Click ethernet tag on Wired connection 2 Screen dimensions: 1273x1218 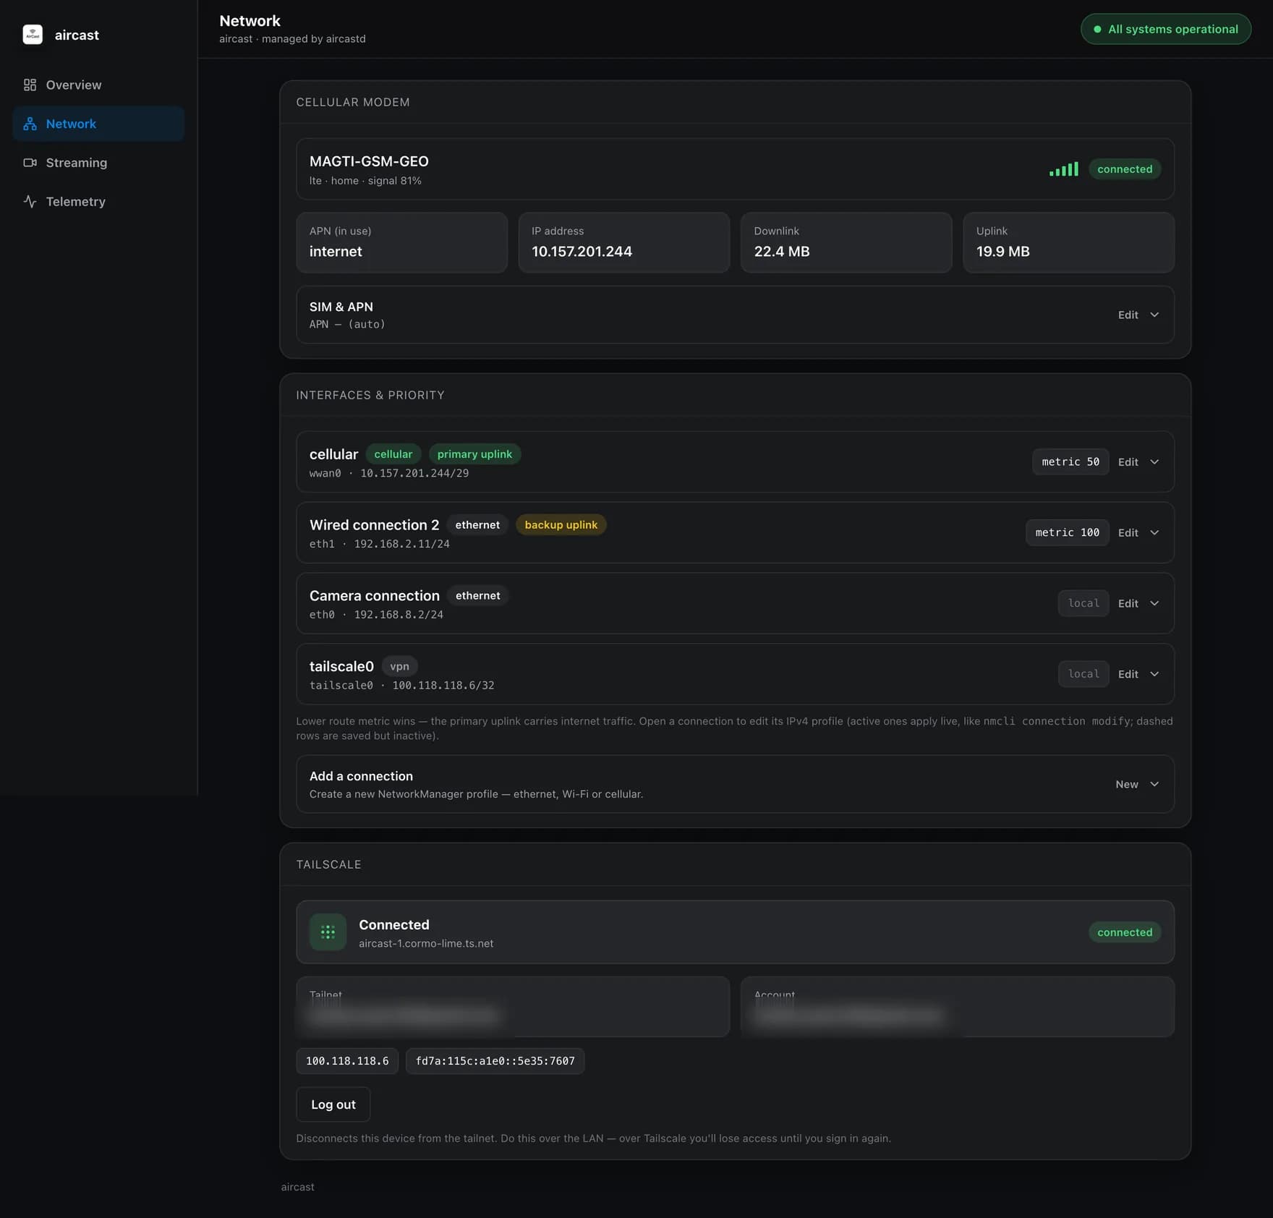[x=477, y=525]
